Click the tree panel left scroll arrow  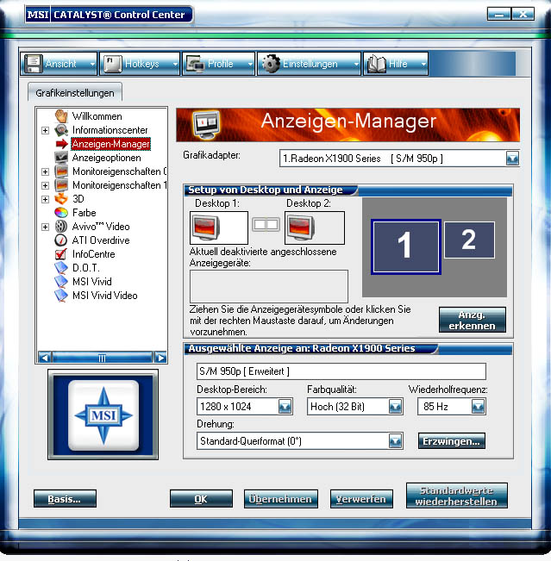[x=45, y=358]
